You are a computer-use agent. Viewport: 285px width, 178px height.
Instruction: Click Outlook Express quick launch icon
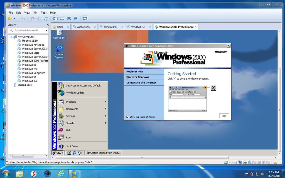(x=79, y=153)
